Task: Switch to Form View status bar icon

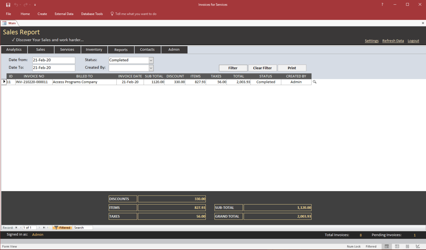Action: [387, 246]
